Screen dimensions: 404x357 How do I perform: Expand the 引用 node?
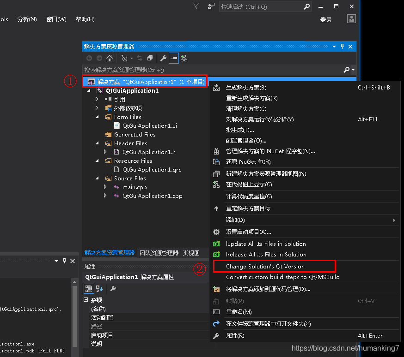(x=97, y=99)
